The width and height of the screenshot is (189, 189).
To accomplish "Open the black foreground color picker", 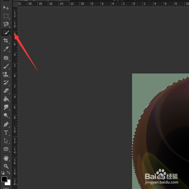I will pyautogui.click(x=4, y=179).
